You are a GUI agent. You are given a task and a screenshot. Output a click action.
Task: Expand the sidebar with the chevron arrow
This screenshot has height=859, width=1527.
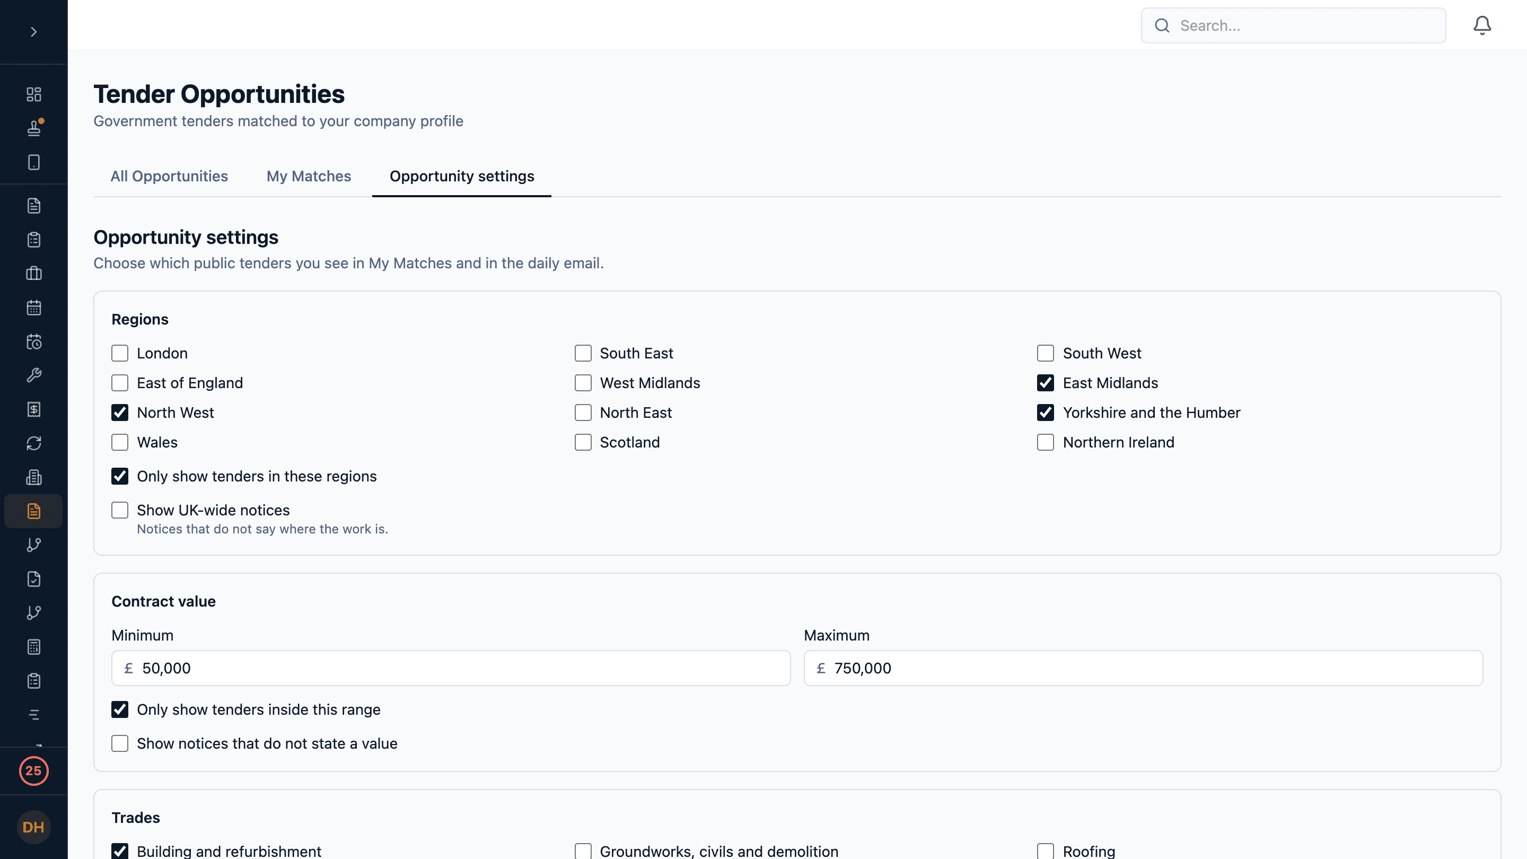[34, 32]
